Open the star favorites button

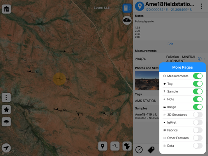coord(6,110)
